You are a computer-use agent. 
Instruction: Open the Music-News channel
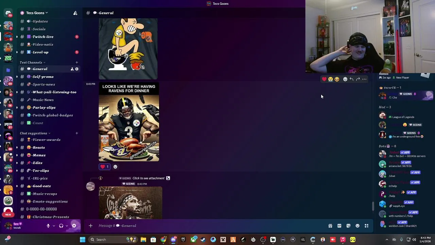(49, 100)
